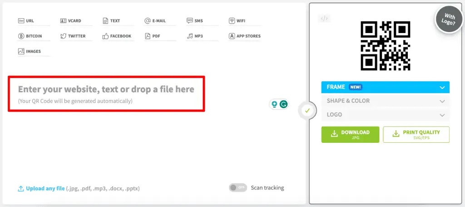Image resolution: width=465 pixels, height=207 pixels.
Task: Click the Bitcoin icon
Action: (x=21, y=36)
